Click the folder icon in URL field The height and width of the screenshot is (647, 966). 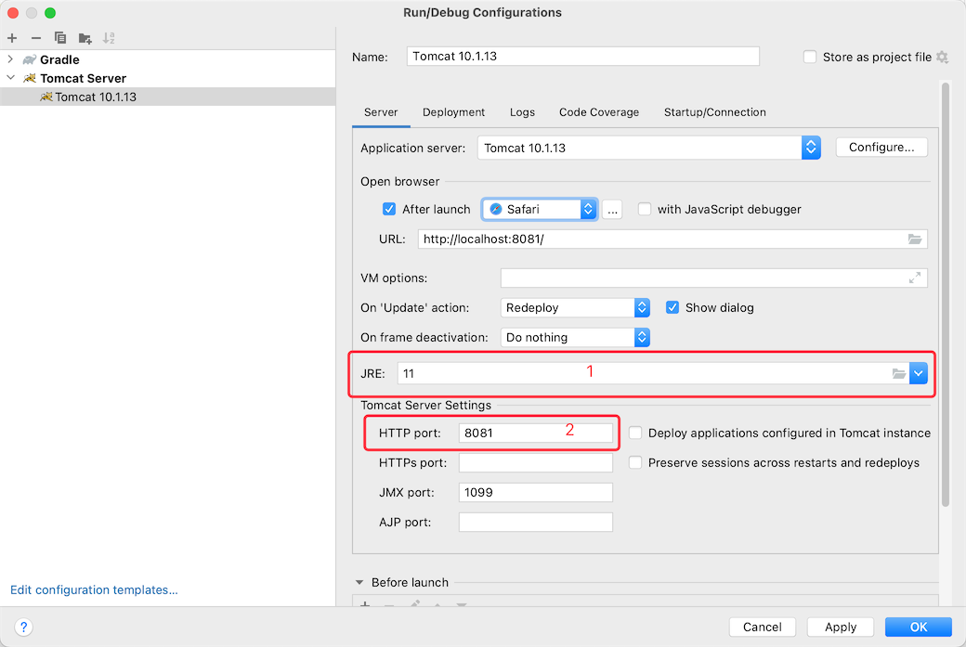pos(915,239)
